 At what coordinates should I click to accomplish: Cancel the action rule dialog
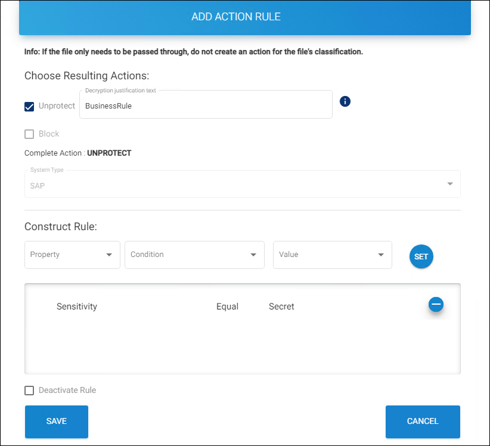click(423, 422)
